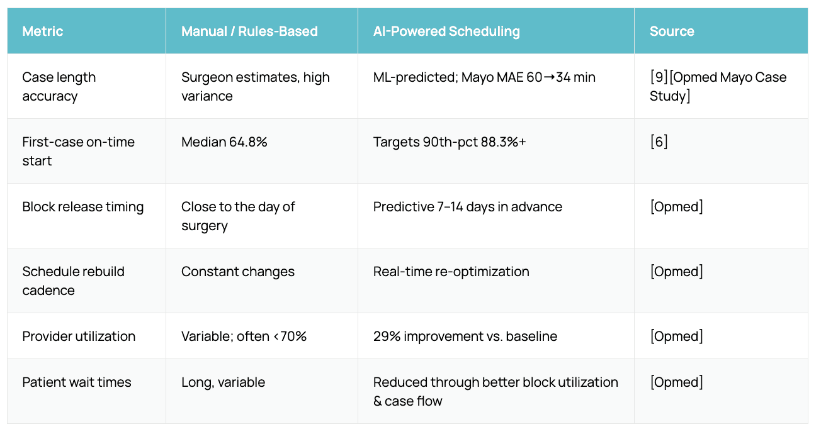Screen dimensions: 821x439
Task: Click the [Opmed] source for Block release timing
Action: pos(676,207)
